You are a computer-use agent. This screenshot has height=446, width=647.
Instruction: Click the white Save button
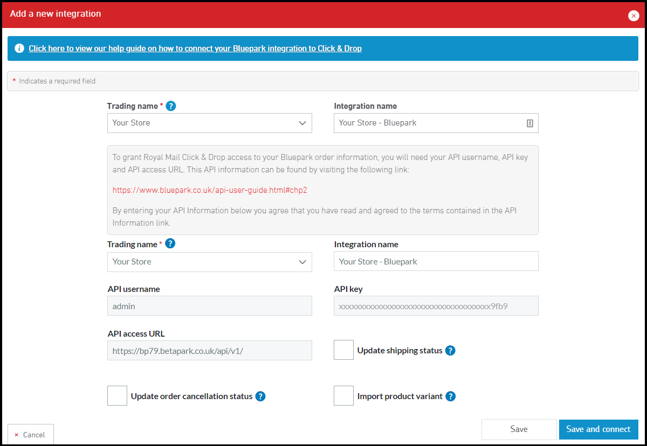point(519,429)
